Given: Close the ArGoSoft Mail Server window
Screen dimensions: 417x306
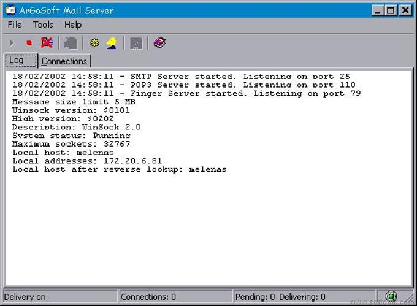Looking at the screenshot, I should tap(405, 10).
